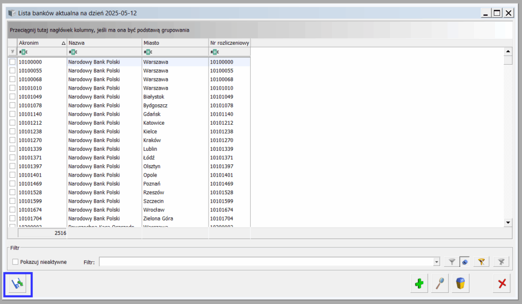Sort by the Akronim column header

tap(40, 43)
